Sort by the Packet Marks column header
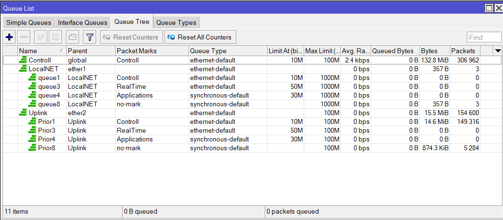 point(151,51)
